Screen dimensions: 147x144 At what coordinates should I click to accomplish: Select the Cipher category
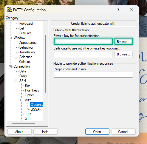click(30, 95)
